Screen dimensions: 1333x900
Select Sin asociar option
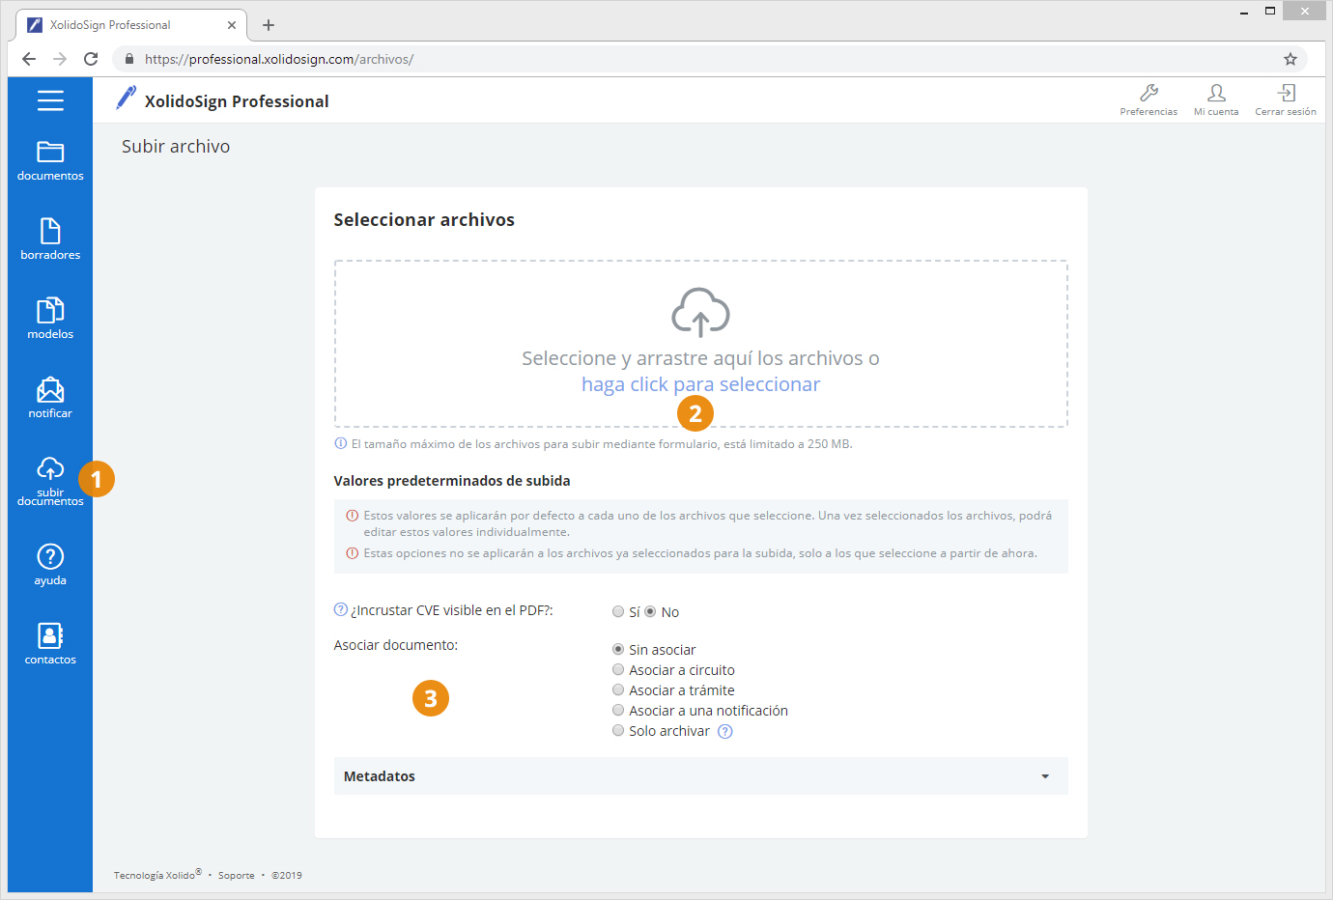tap(618, 649)
